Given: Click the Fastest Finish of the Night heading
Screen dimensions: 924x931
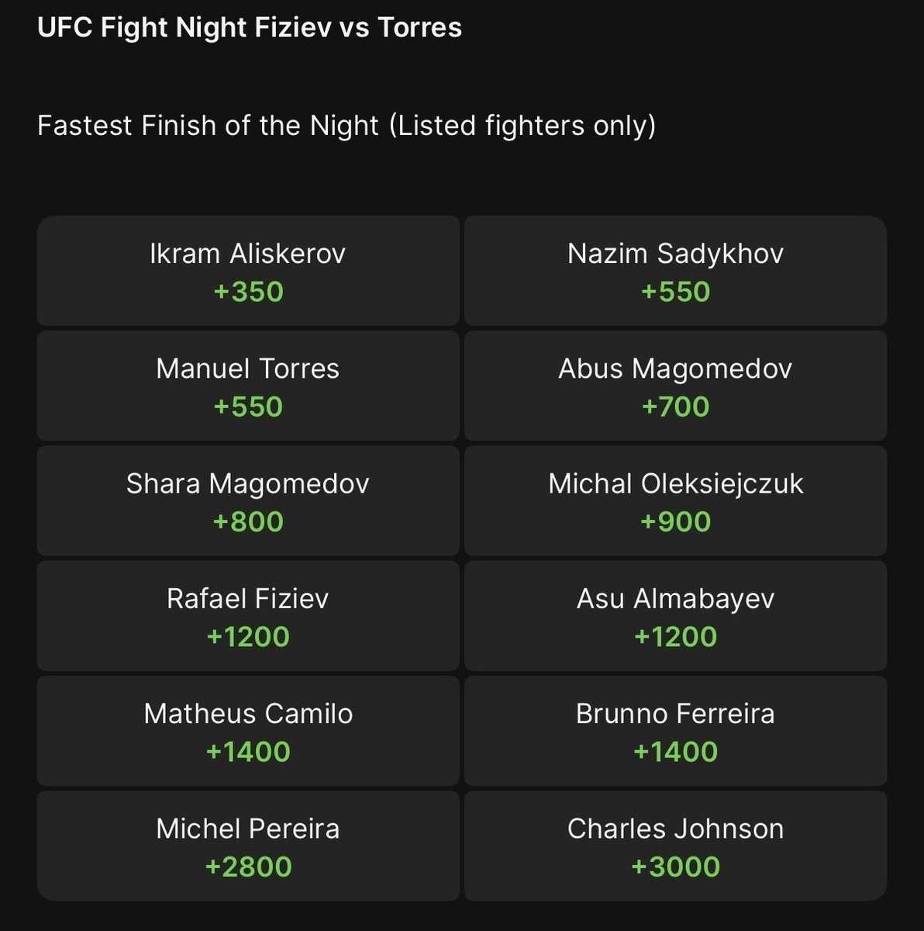Looking at the screenshot, I should click(346, 126).
